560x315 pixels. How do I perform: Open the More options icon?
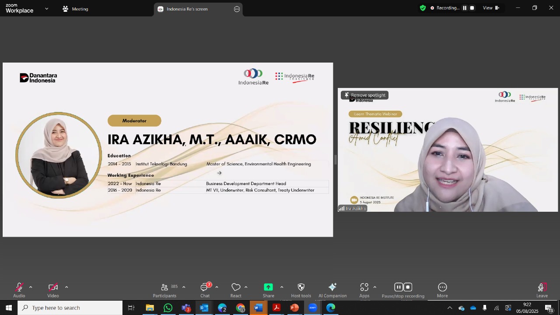point(442,287)
